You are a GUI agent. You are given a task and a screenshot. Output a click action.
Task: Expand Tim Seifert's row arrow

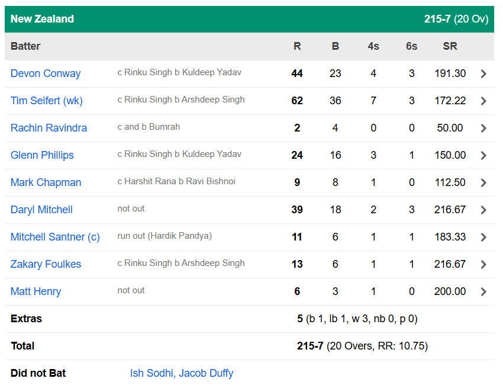tap(483, 101)
